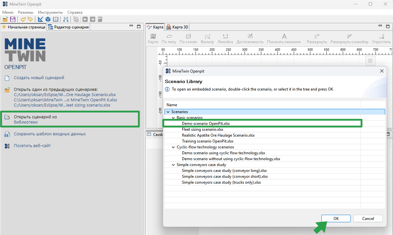This screenshot has width=393, height=235.
Task: Click the undo arrow toolbar icon
Action: [23, 19]
